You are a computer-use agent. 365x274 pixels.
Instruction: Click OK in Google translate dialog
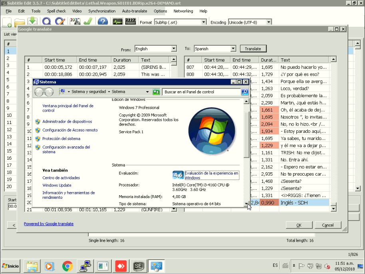(x=299, y=225)
